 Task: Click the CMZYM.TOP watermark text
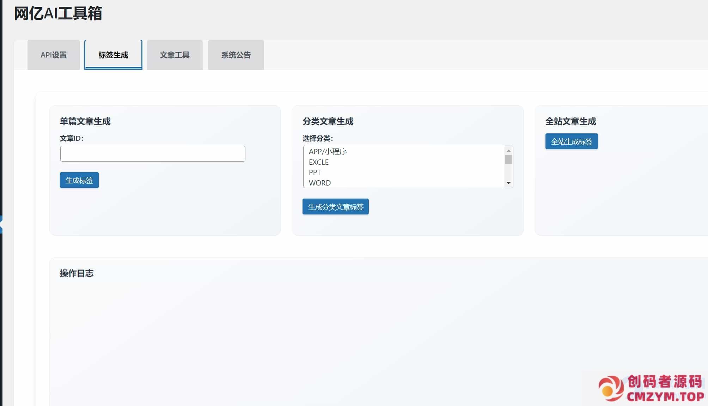[x=665, y=396]
